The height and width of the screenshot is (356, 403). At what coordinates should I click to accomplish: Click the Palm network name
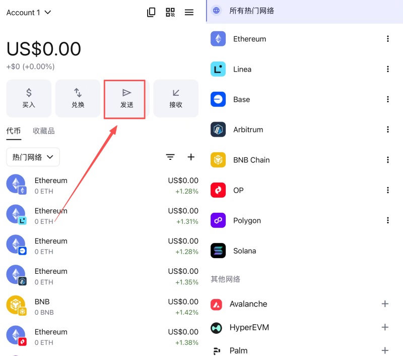(x=238, y=350)
